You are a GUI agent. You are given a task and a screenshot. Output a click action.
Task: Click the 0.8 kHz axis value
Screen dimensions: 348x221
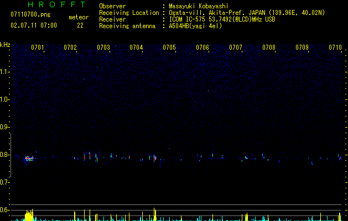coord(4,155)
